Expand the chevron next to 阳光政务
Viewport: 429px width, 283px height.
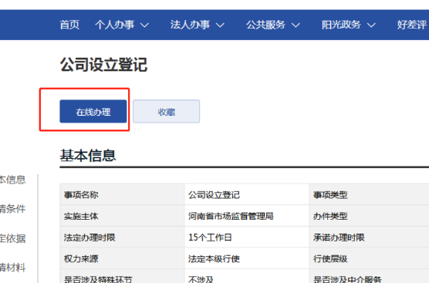click(371, 25)
